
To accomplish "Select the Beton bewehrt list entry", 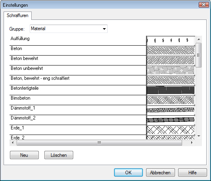I will pyautogui.click(x=78, y=60).
